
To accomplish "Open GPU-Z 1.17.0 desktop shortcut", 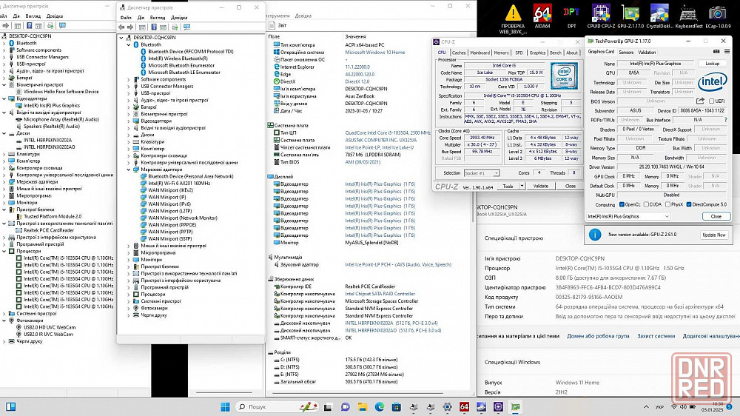I will click(630, 16).
